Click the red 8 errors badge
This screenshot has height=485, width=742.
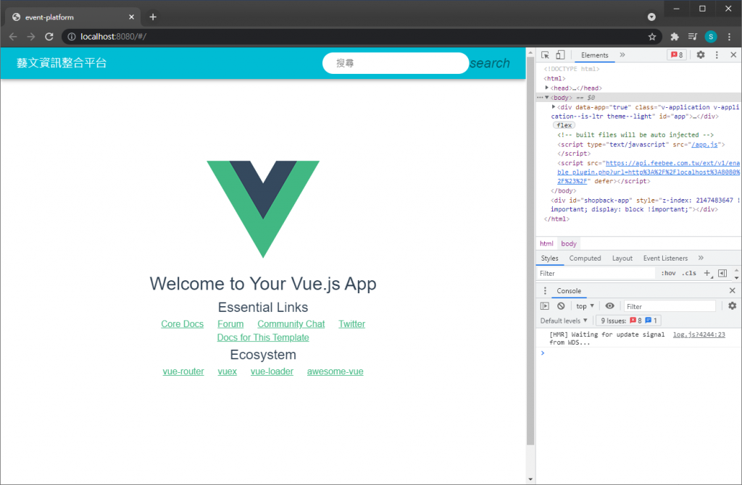[x=676, y=55]
